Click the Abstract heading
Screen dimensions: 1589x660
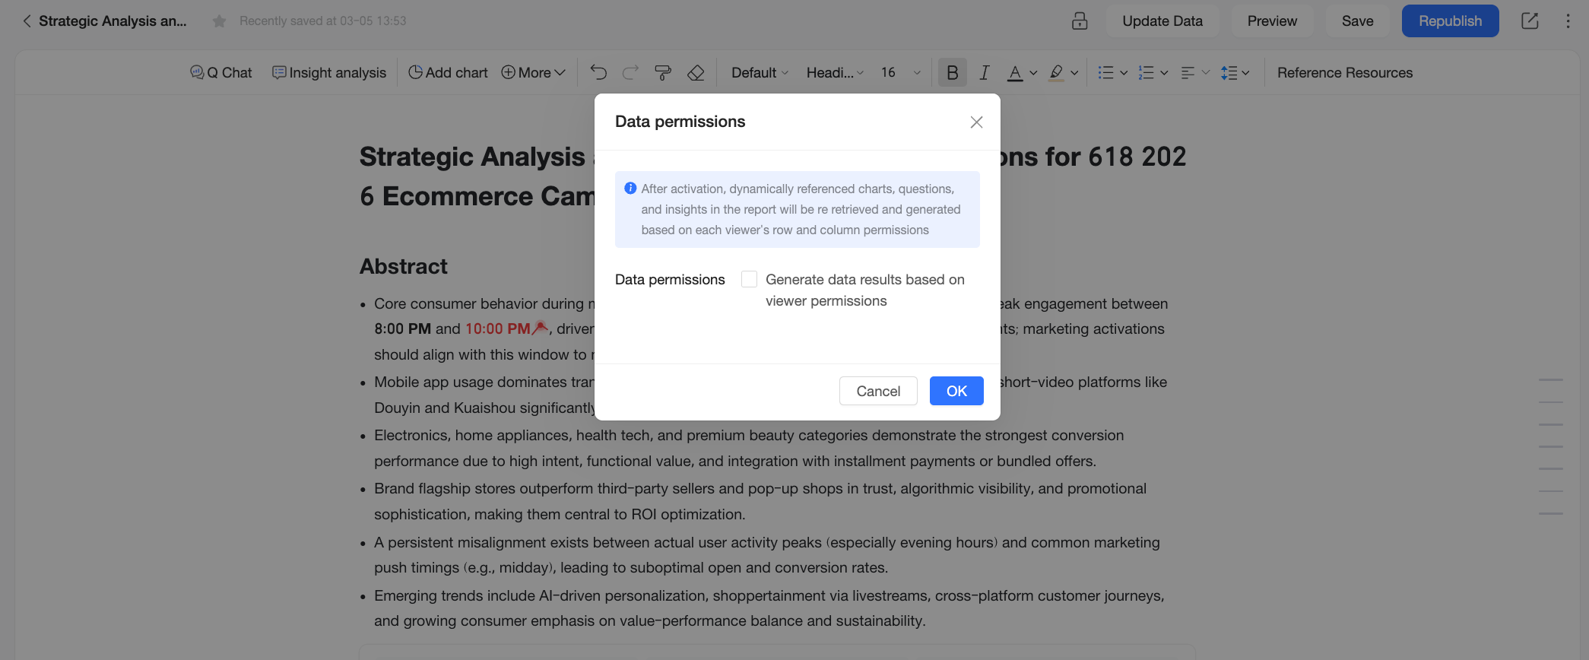(404, 266)
